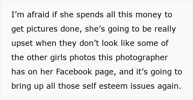Click the word "again." ending the paragraph
This screenshot has height=100, width=193.
(169, 87)
